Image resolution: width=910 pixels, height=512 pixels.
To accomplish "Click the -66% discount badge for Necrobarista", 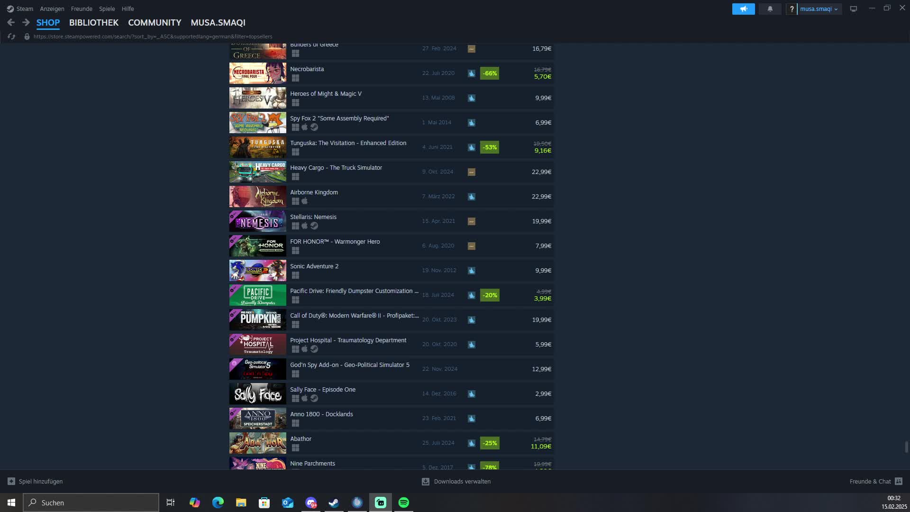I will (489, 73).
